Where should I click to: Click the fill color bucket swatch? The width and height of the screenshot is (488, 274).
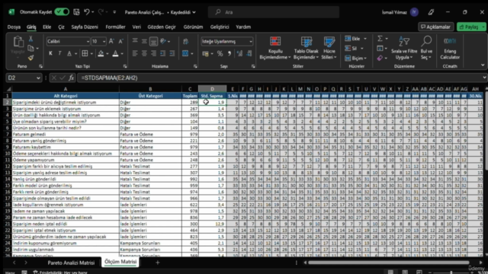[101, 53]
